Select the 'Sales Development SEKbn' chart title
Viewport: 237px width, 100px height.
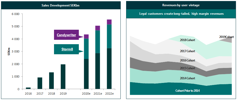point(61,5)
